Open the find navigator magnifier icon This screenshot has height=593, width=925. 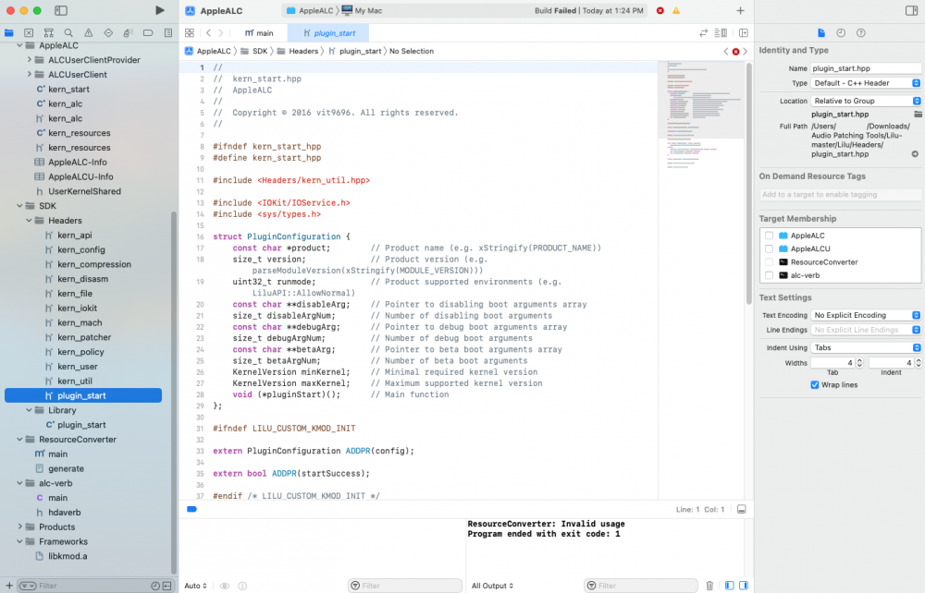(68, 33)
